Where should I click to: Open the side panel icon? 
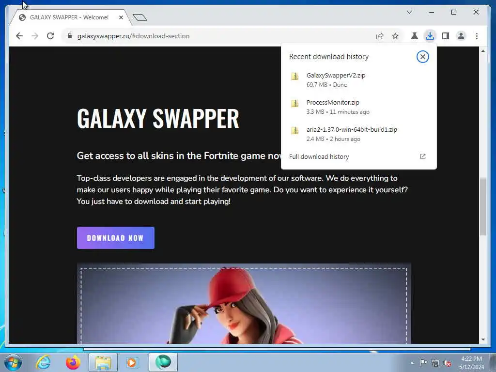(446, 36)
